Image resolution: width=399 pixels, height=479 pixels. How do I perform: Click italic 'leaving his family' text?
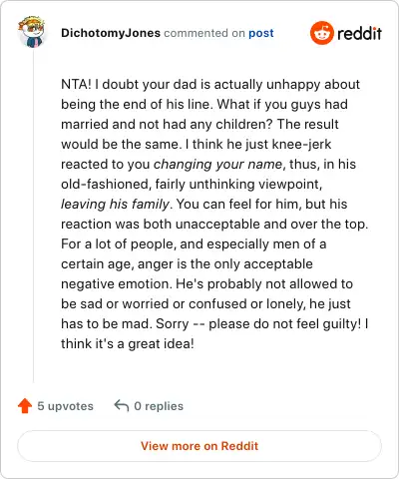115,204
